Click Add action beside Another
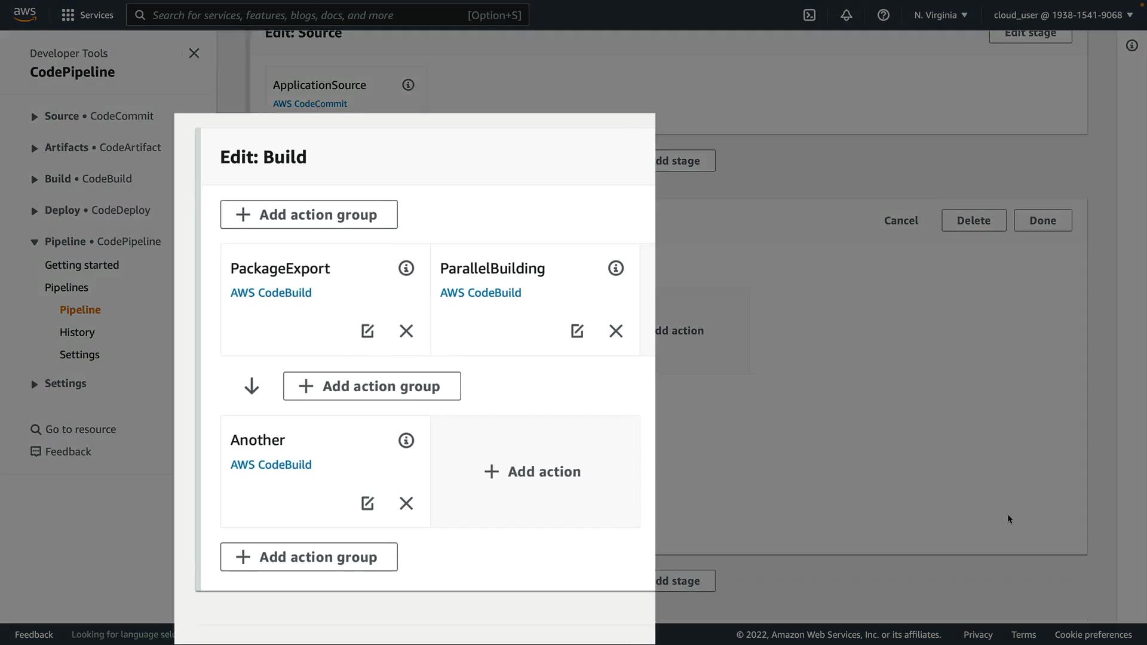1147x645 pixels. pos(533,472)
